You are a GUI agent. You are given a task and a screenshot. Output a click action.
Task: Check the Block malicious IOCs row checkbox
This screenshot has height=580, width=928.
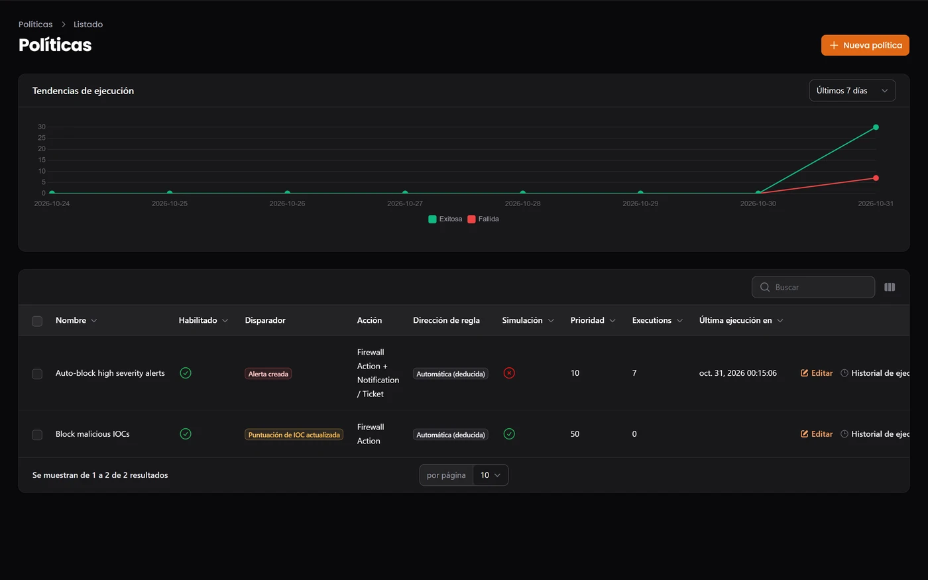(x=37, y=435)
